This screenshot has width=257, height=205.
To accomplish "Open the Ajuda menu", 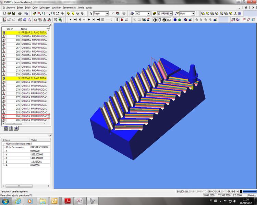I will (89, 8).
